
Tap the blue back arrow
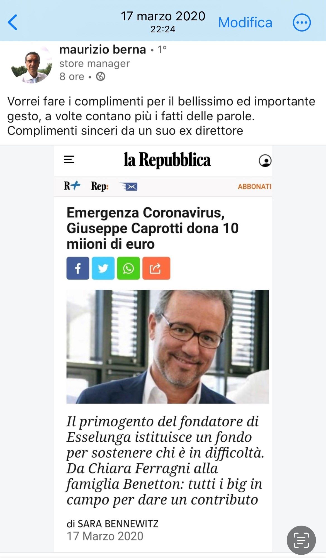pyautogui.click(x=13, y=22)
